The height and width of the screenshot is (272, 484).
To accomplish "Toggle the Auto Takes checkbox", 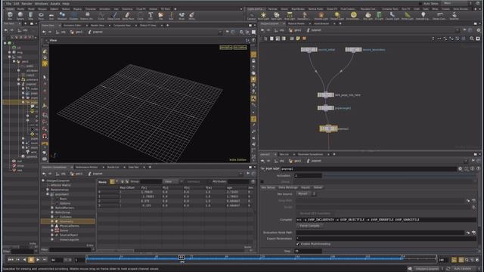I will coord(420,3).
